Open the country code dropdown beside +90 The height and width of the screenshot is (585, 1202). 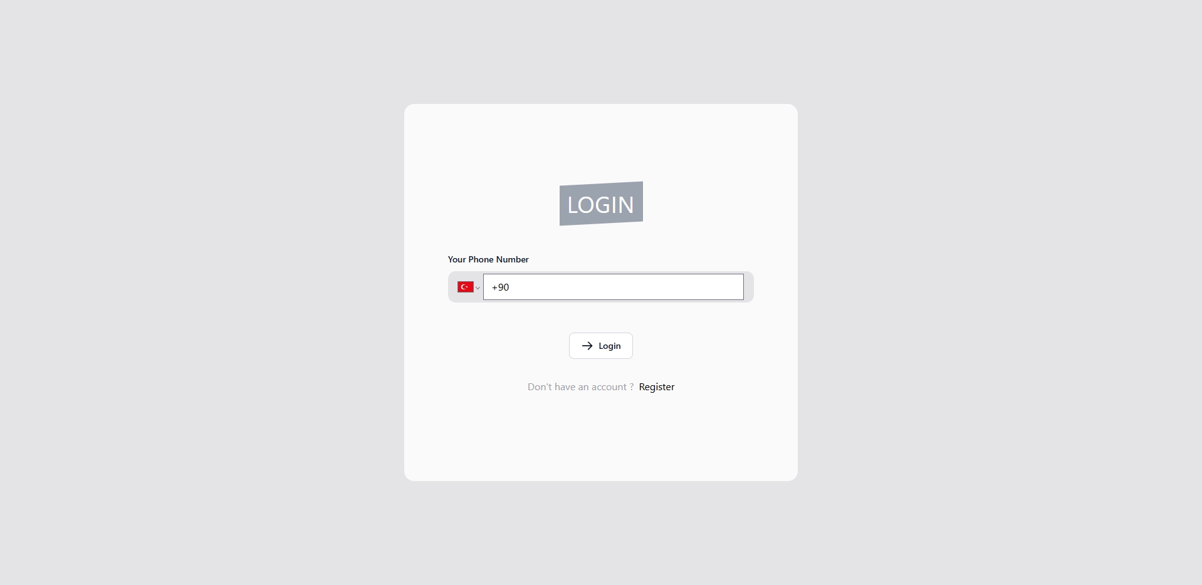[469, 287]
